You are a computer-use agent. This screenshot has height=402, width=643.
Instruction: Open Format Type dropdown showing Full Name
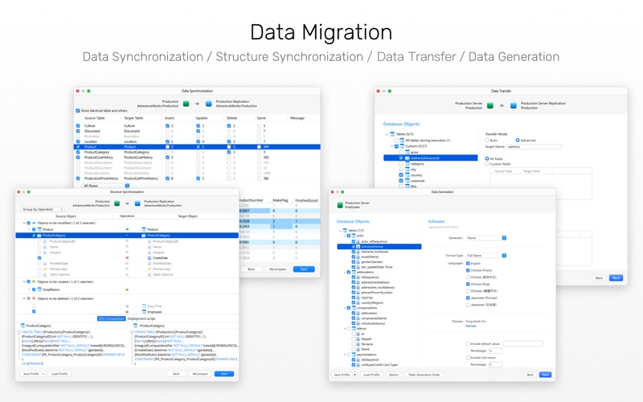click(486, 256)
